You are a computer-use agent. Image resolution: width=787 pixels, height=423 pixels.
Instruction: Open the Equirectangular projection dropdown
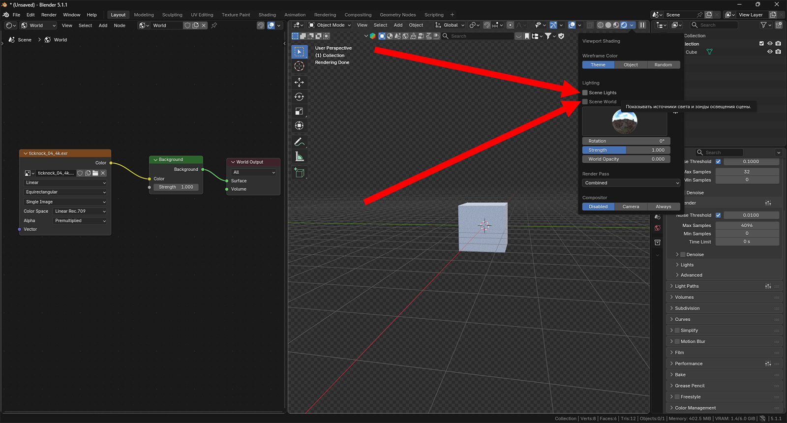point(65,192)
